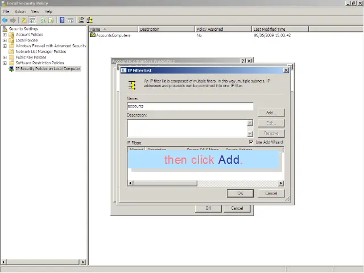Click OK in the IP Filter List dialog
364x273 pixels.
coord(240,193)
